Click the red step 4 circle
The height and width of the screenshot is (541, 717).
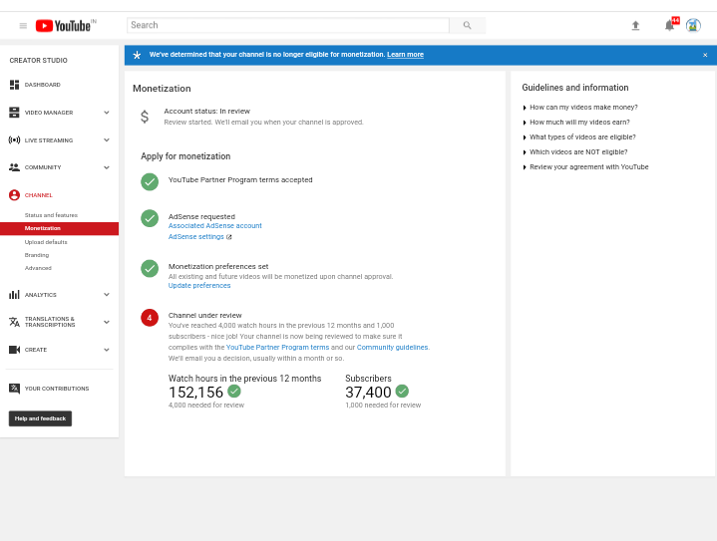(150, 318)
